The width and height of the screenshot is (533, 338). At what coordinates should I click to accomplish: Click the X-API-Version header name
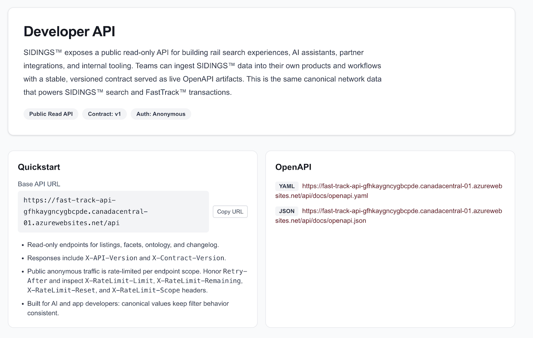tap(111, 258)
